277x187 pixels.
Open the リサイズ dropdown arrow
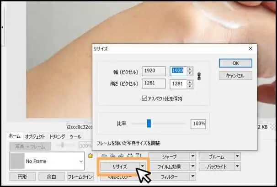pos(143,166)
